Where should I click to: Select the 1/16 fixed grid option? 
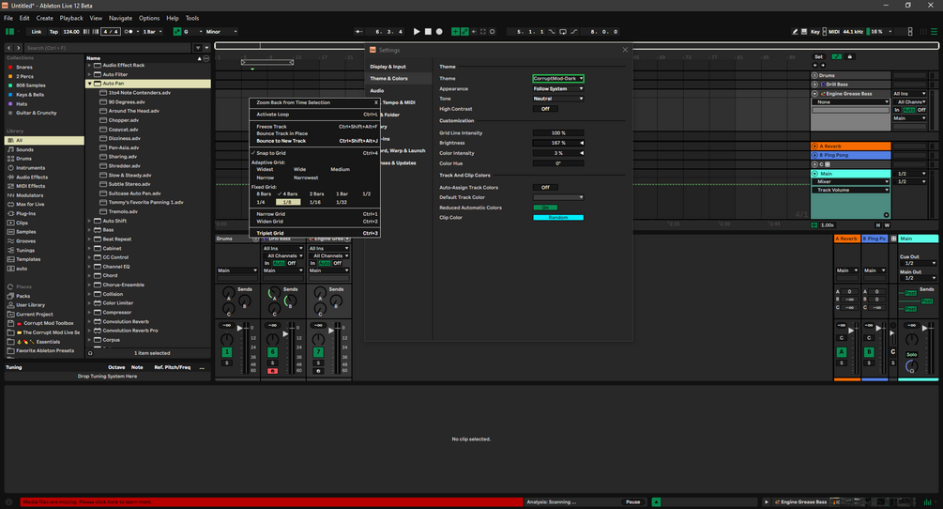pos(315,202)
